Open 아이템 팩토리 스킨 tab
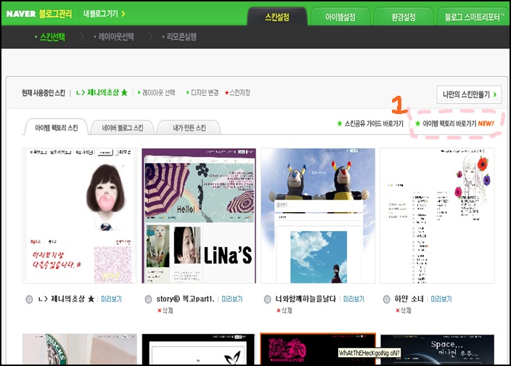The image size is (511, 366). tap(56, 127)
